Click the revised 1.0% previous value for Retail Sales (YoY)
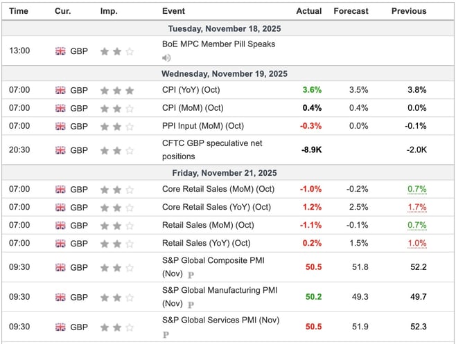The image size is (456, 344). pyautogui.click(x=417, y=243)
